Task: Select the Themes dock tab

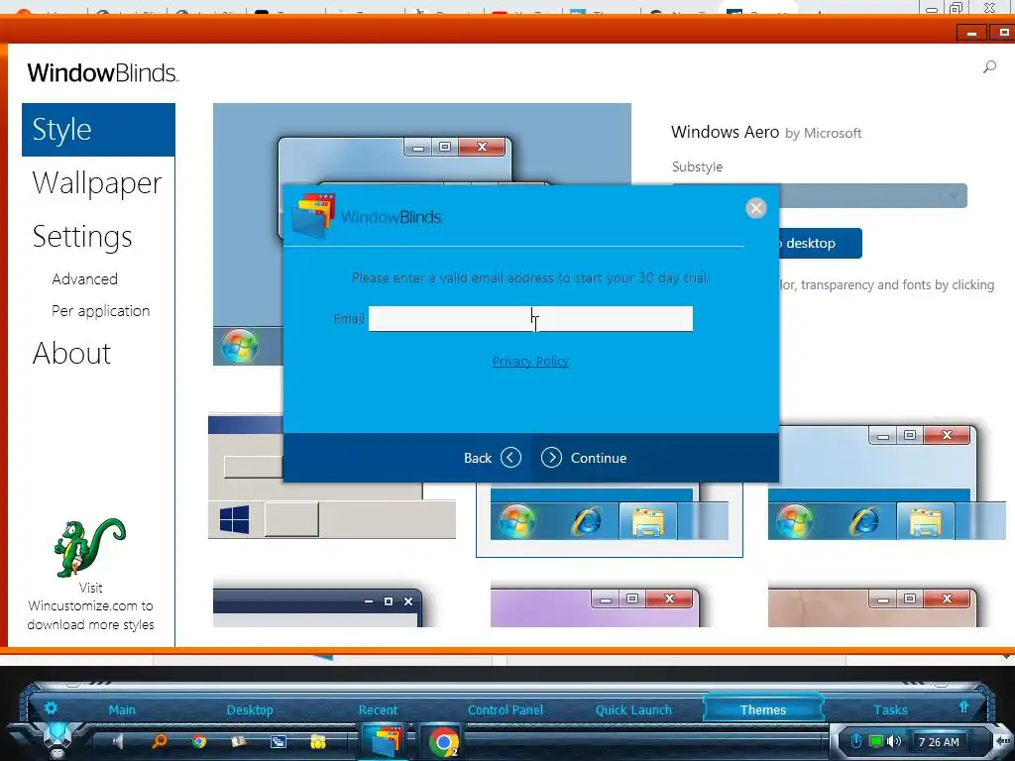Action: coord(763,708)
